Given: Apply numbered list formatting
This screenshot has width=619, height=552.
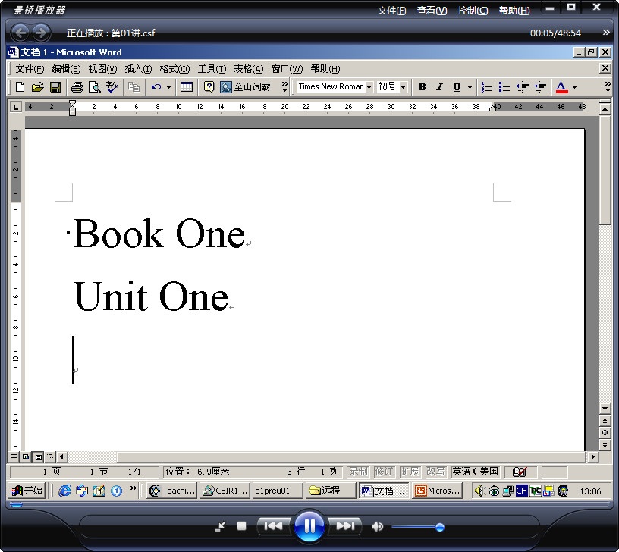Looking at the screenshot, I should pos(487,86).
